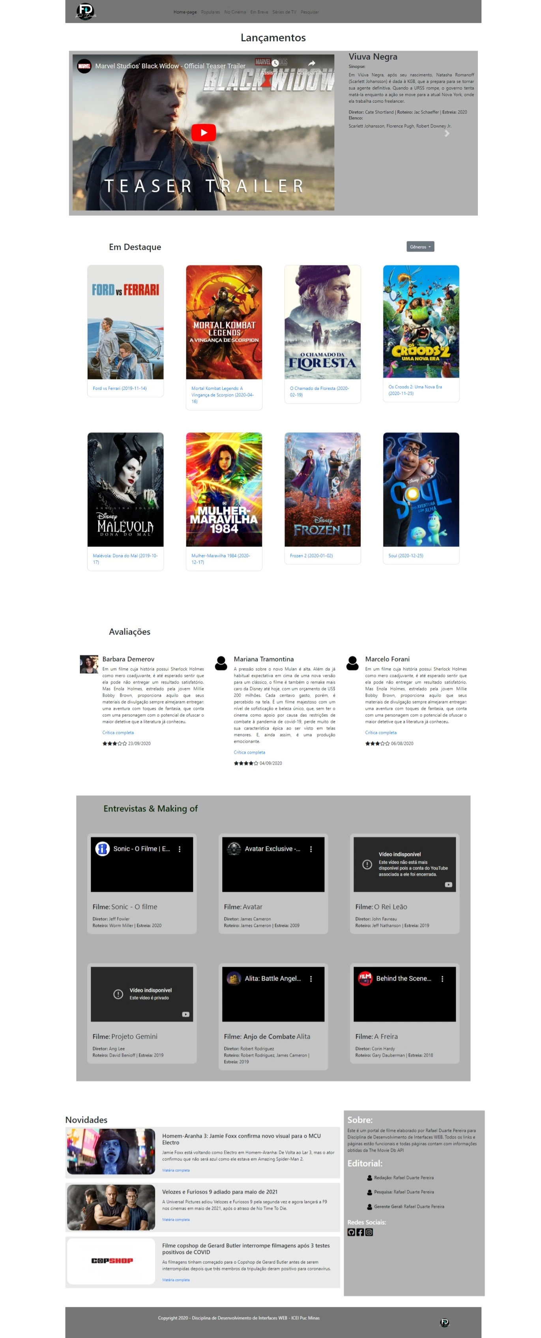This screenshot has width=541, height=1338.
Task: Open Mortal Kombat Legends title link
Action: point(222,395)
